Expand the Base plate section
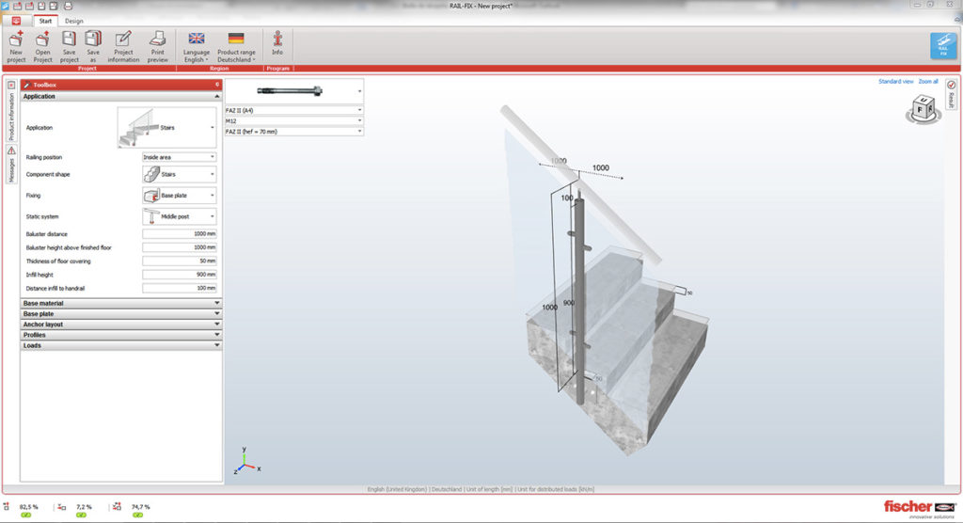 [121, 313]
